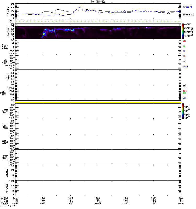
Task: Click the Eflux EFU color bar
Action: tap(183, 111)
